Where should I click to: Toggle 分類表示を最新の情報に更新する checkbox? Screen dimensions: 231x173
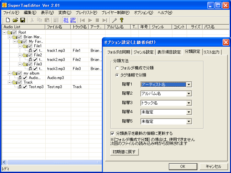(112, 133)
